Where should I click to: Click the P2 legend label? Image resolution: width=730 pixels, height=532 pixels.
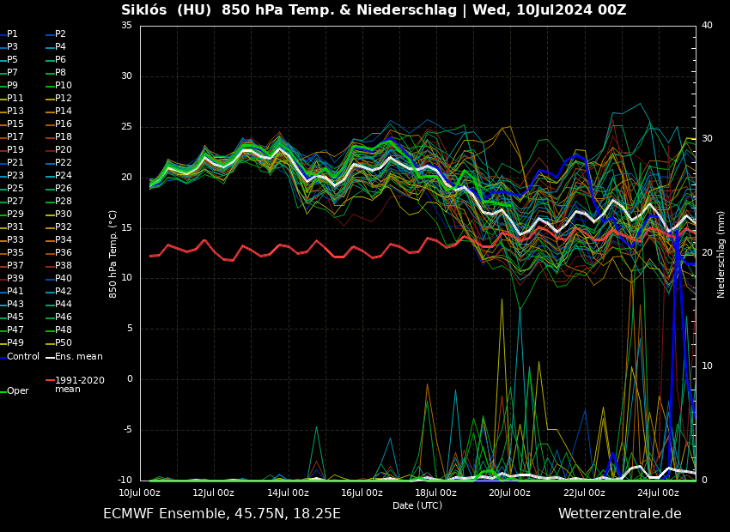(60, 34)
